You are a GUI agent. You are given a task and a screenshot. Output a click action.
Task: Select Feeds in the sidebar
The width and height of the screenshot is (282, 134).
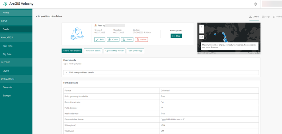(x=16, y=29)
